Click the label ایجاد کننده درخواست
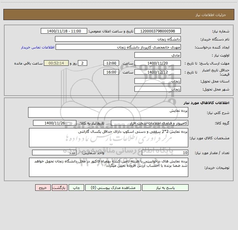 click(x=212, y=48)
